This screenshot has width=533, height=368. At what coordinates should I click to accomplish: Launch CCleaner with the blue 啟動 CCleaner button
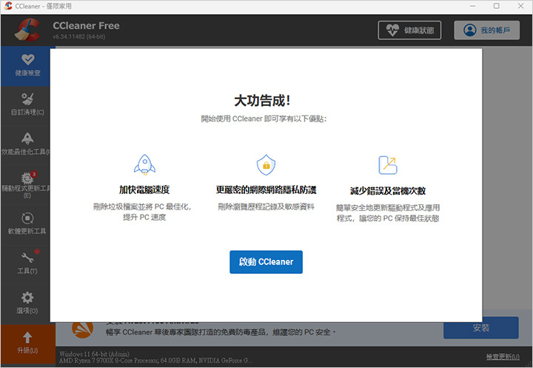[x=266, y=262]
